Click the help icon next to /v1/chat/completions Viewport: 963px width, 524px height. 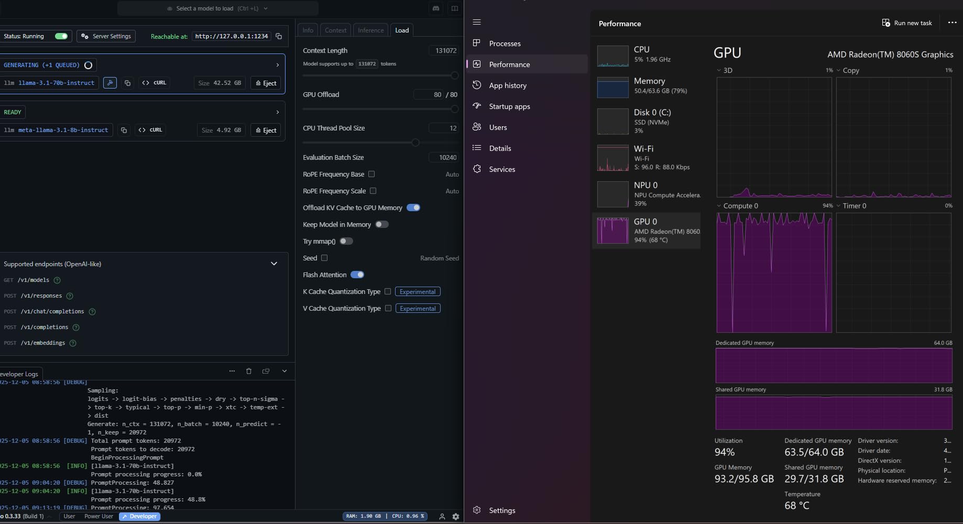click(92, 312)
